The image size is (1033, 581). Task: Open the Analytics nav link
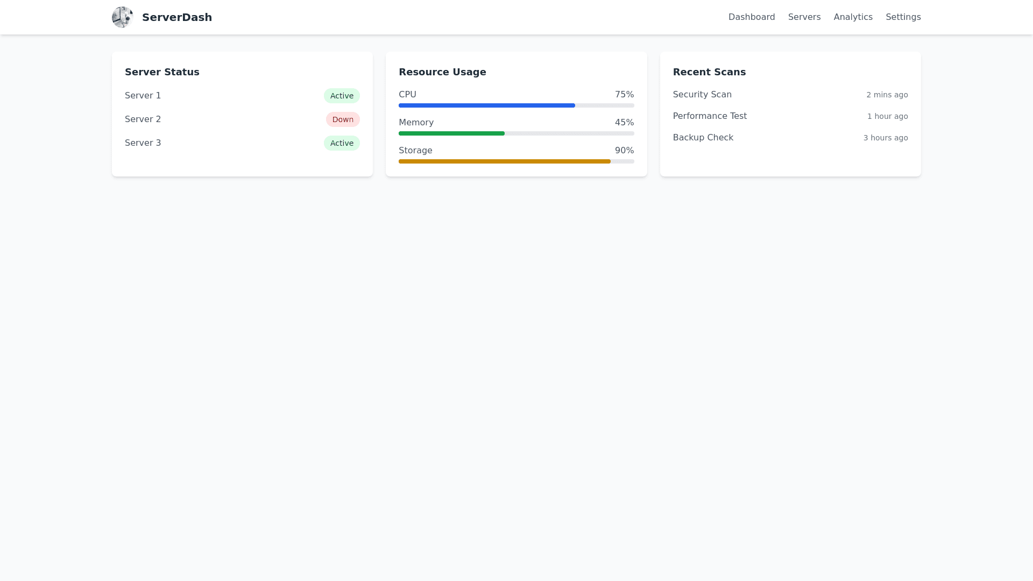[x=853, y=17]
